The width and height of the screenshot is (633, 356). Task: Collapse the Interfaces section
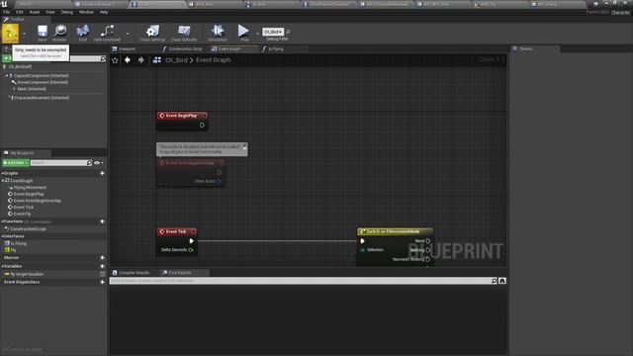coord(2,236)
